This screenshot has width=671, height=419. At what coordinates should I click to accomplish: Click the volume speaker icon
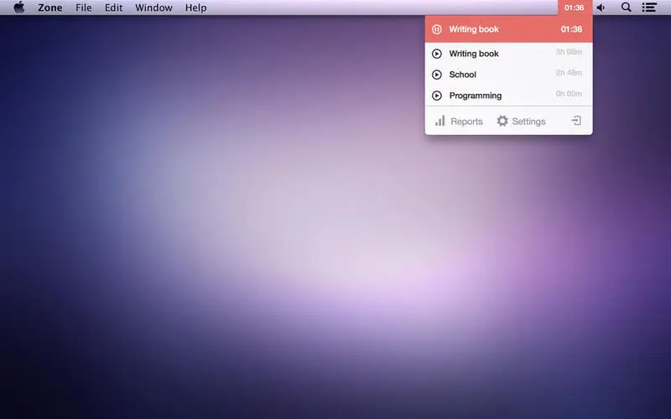click(601, 8)
